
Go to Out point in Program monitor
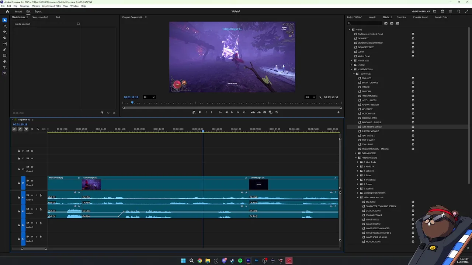[x=244, y=112]
